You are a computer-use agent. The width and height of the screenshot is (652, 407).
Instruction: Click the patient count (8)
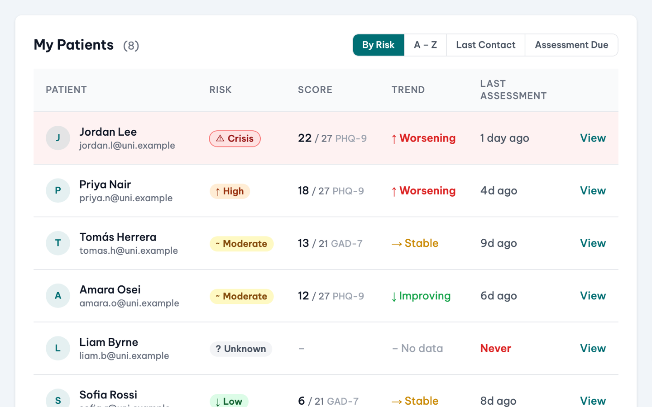[131, 46]
